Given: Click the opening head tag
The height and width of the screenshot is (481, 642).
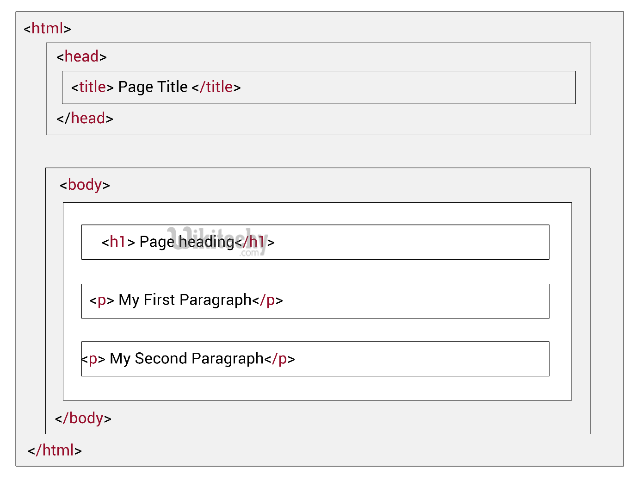Looking at the screenshot, I should click(81, 57).
